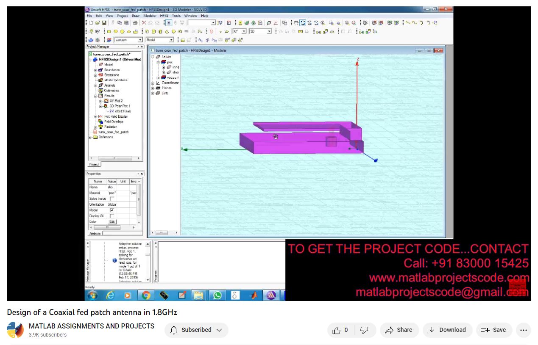Collapse the Solids node in modeler tree
538x345 pixels.
[153, 57]
